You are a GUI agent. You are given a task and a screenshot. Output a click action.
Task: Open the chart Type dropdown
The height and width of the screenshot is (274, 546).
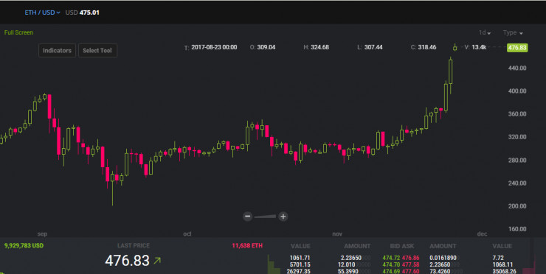click(x=513, y=32)
